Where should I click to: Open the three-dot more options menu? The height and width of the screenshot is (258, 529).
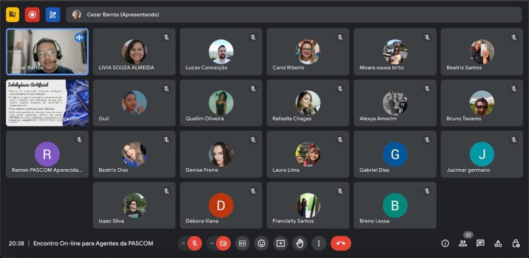pos(319,243)
